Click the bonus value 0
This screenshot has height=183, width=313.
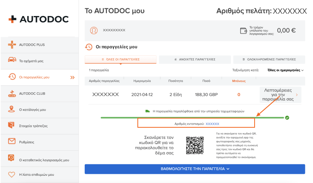click(239, 95)
